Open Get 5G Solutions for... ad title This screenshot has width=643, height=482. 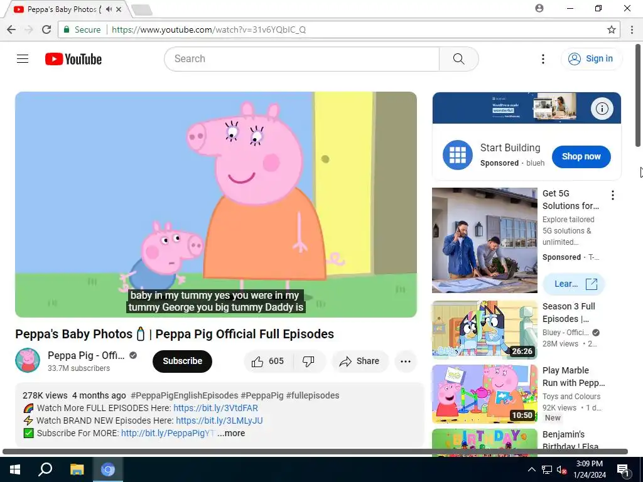(570, 200)
